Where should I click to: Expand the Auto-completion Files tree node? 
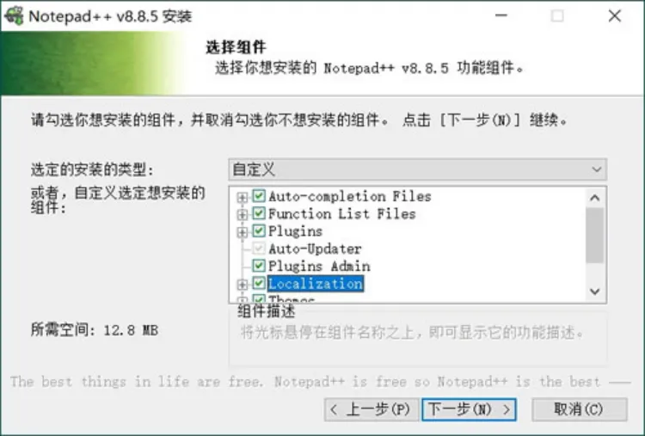click(x=242, y=198)
